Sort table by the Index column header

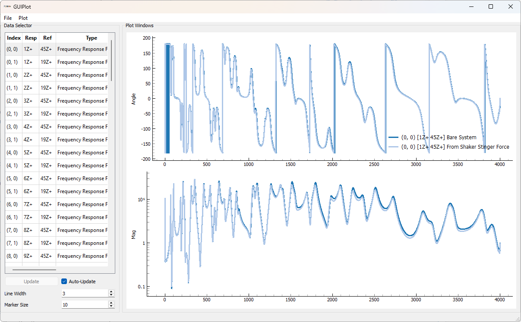tap(14, 38)
